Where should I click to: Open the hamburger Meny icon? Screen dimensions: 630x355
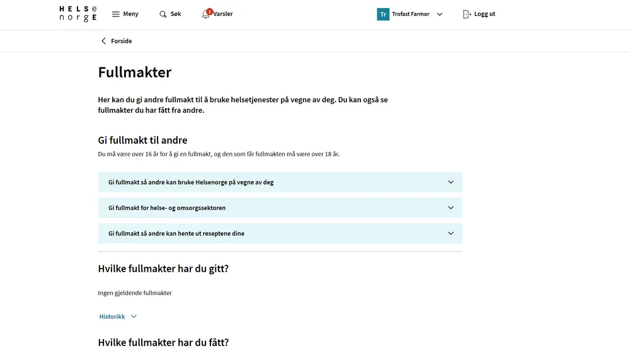115,14
